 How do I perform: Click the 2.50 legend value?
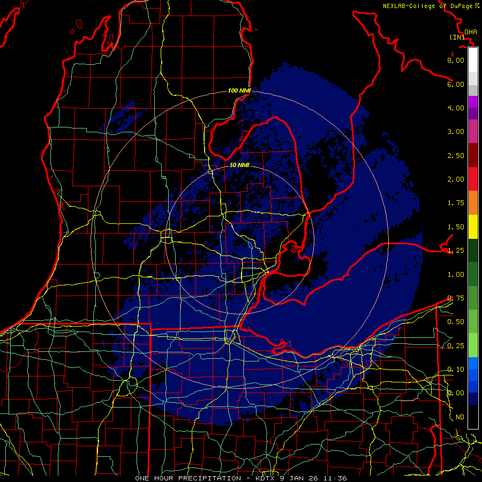click(x=456, y=155)
